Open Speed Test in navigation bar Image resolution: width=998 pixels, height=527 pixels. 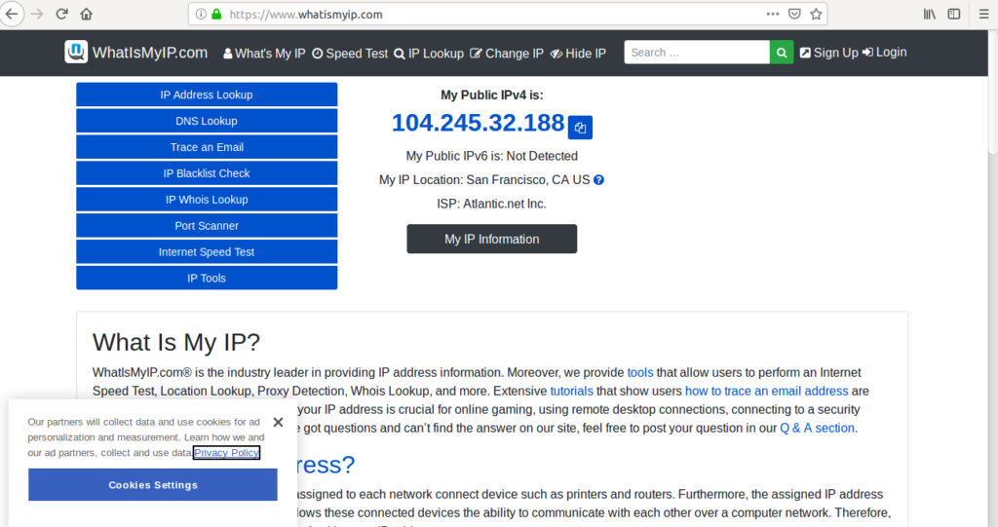click(350, 54)
